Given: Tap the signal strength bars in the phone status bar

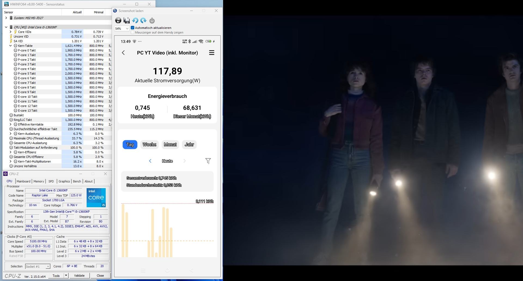Looking at the screenshot, I should pyautogui.click(x=194, y=41).
